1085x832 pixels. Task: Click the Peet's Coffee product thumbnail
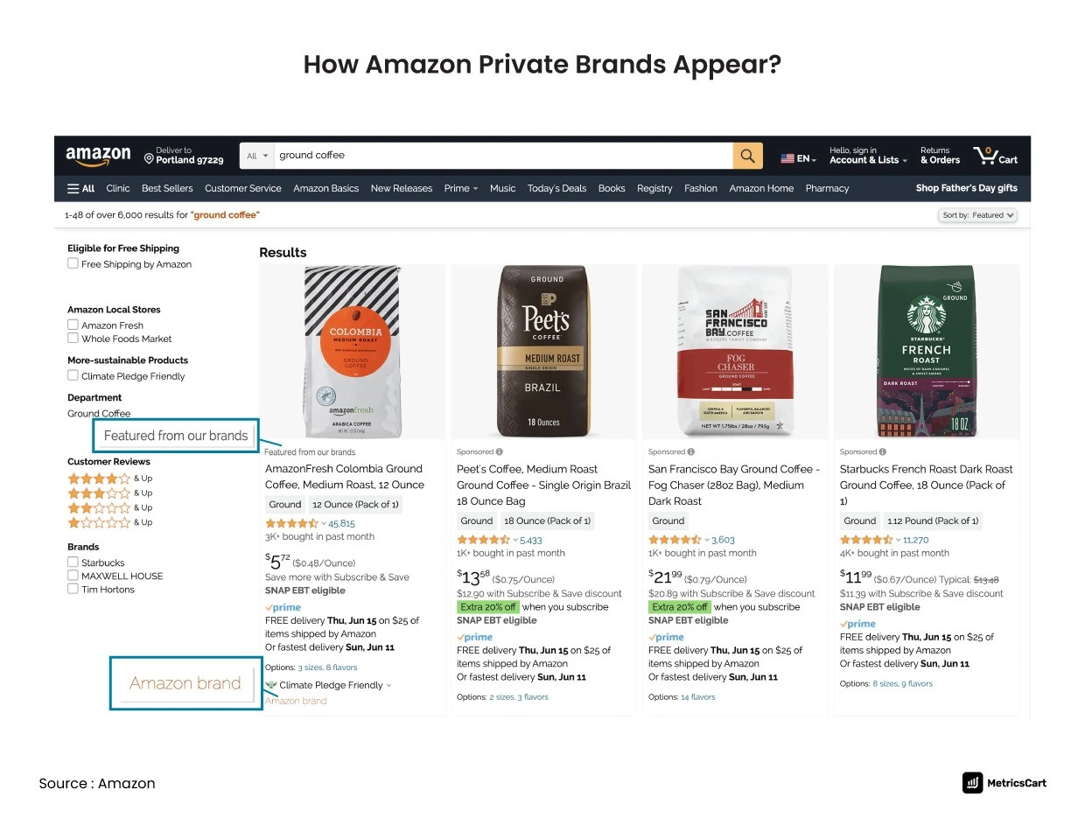[542, 350]
